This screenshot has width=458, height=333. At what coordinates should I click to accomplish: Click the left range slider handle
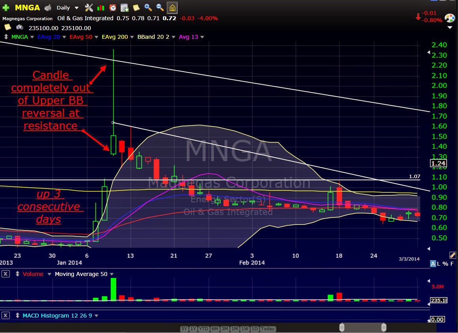coord(342,327)
